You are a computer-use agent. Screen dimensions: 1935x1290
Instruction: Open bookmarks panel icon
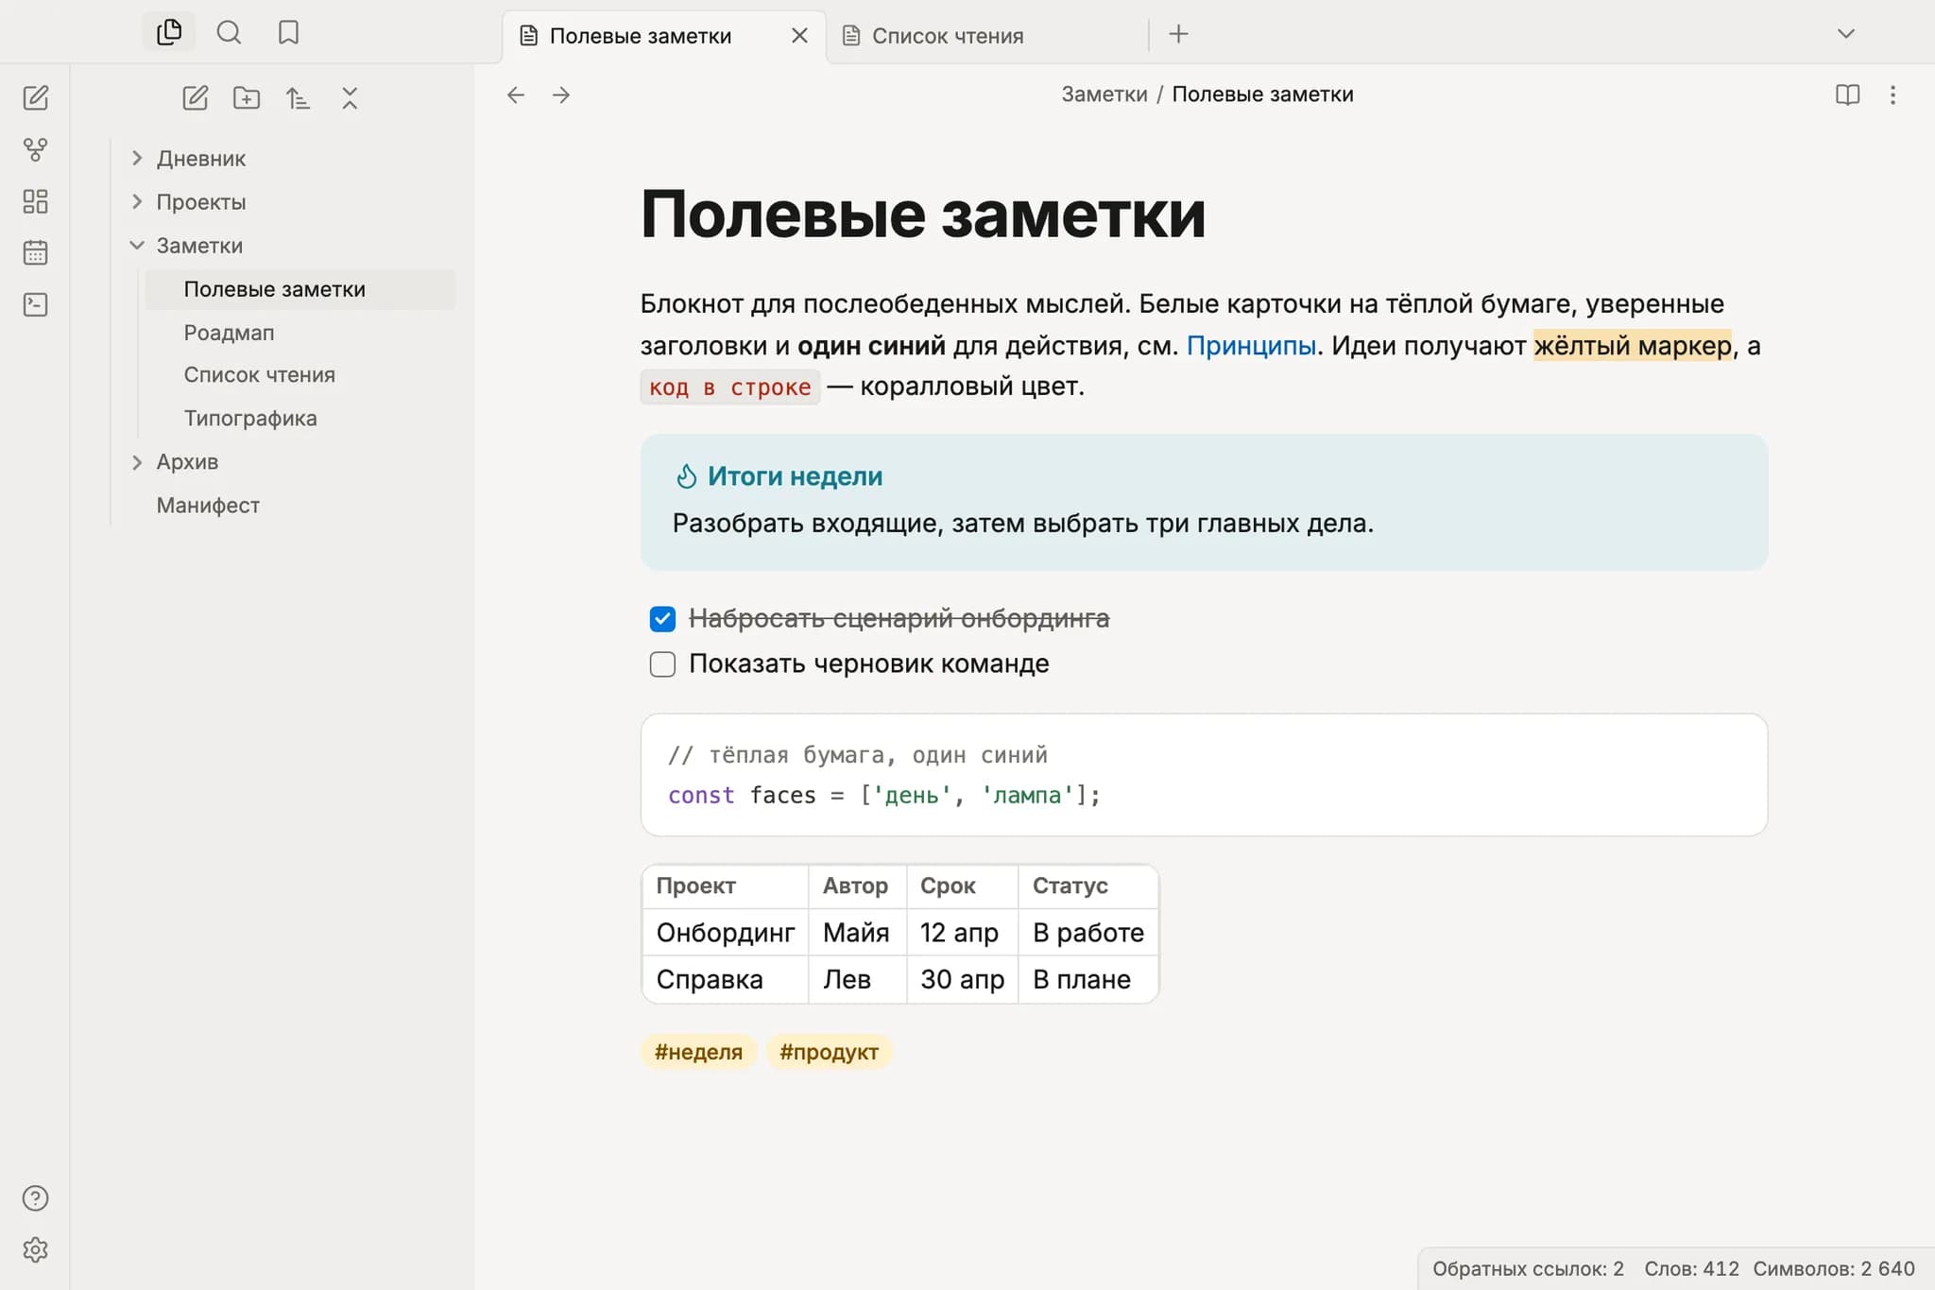pyautogui.click(x=288, y=33)
